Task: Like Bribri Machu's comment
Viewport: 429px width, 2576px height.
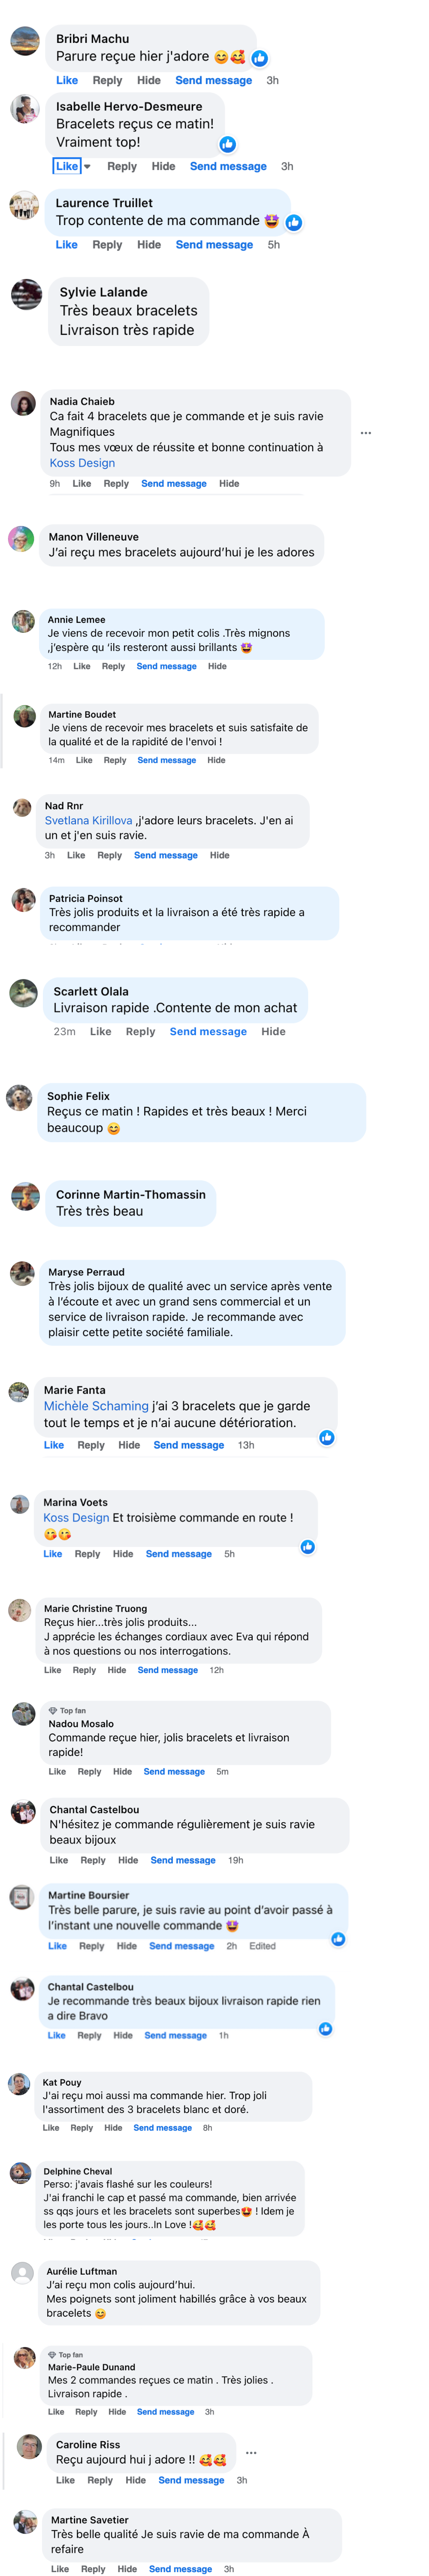Action: point(67,80)
